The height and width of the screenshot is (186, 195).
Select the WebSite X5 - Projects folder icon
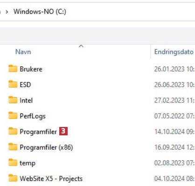(13, 178)
